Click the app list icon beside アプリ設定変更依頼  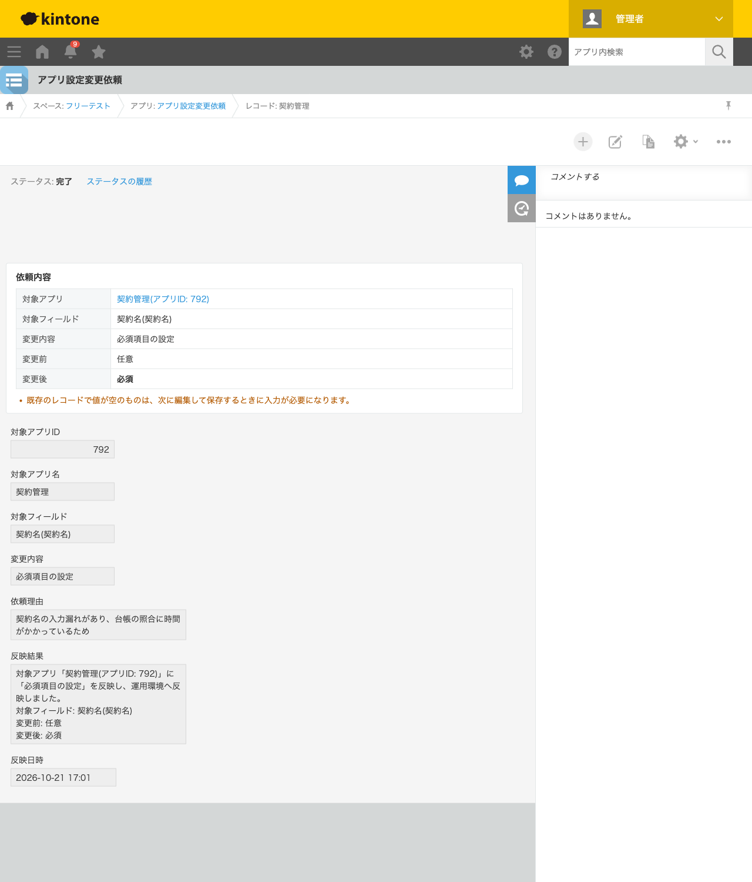point(14,80)
